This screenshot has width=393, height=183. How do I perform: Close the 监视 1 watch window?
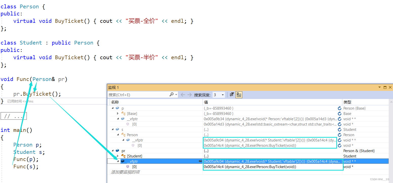pyautogui.click(x=390, y=87)
